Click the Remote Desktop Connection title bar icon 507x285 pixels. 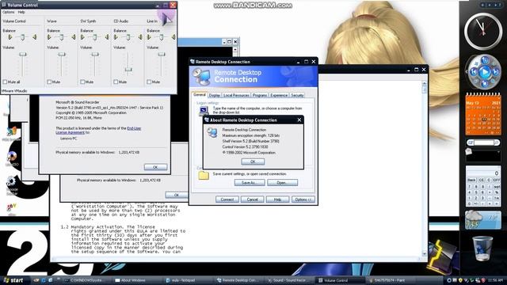coord(193,62)
